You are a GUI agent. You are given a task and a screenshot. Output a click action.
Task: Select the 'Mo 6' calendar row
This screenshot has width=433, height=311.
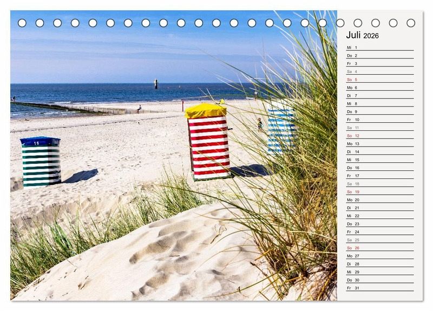click(x=380, y=88)
